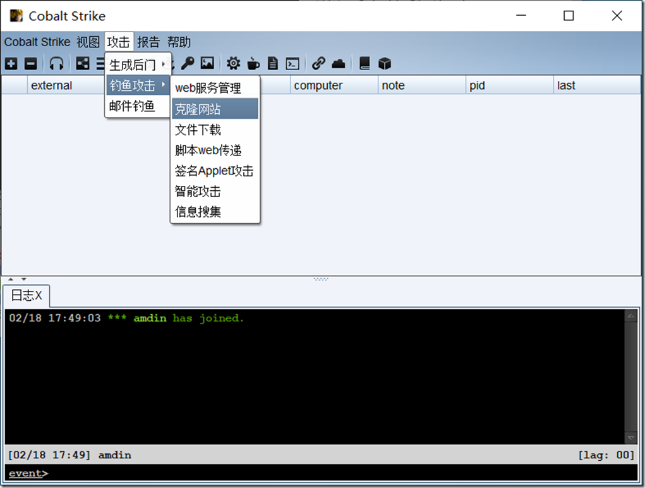This screenshot has width=645, height=488.
Task: Sort by the external column header
Action: coord(66,85)
